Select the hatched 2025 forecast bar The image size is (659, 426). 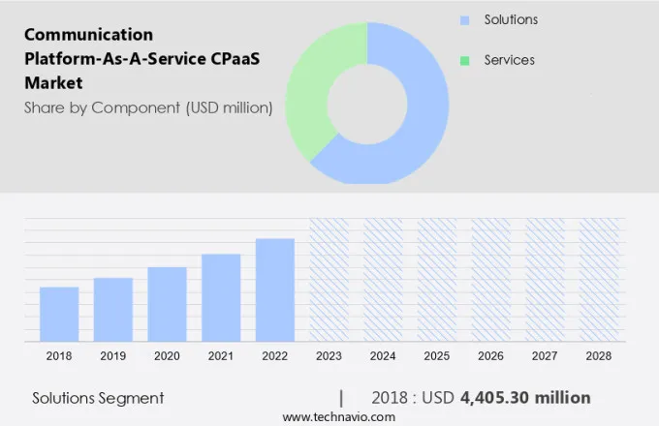437,279
